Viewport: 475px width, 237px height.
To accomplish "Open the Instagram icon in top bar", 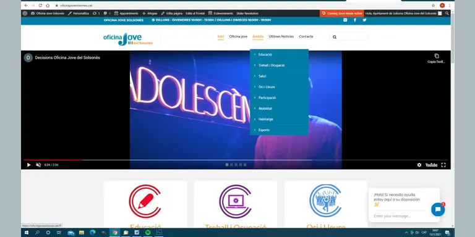I will click(345, 20).
